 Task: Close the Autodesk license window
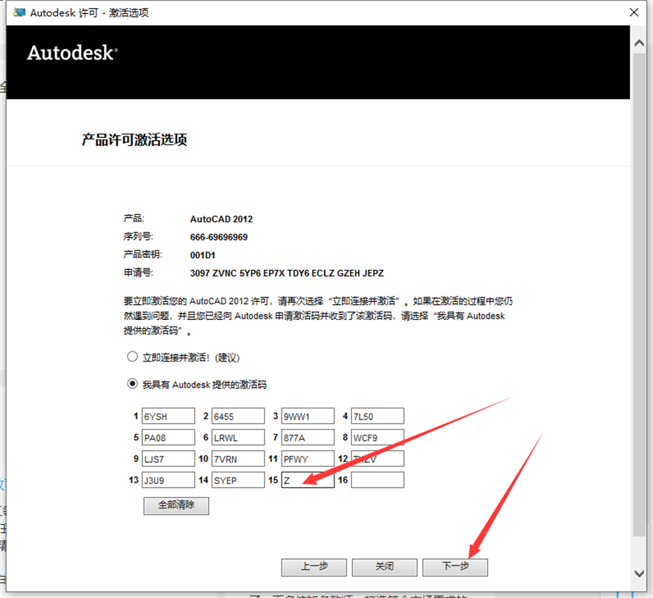point(634,12)
